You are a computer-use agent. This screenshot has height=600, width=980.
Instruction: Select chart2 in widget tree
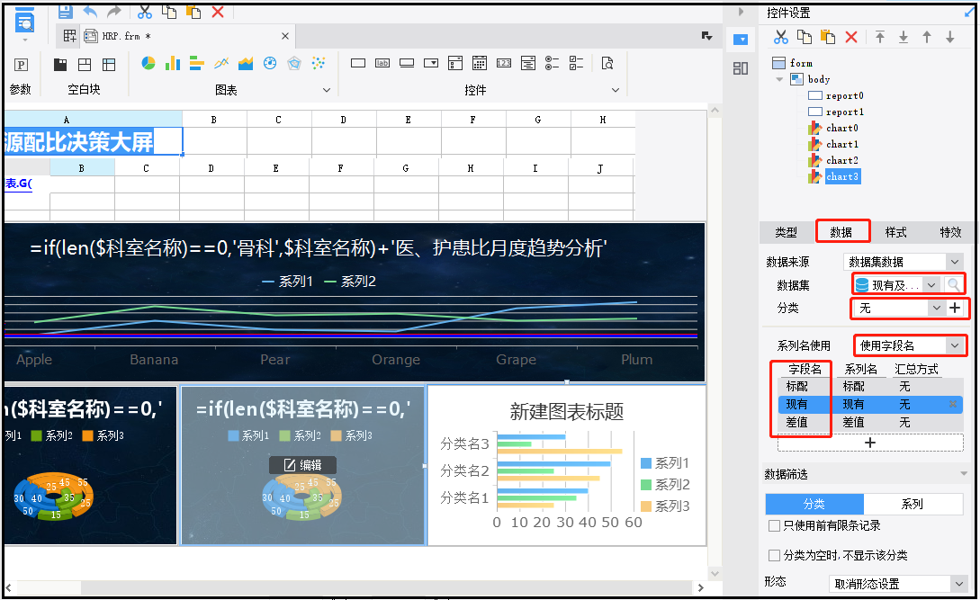(x=842, y=161)
